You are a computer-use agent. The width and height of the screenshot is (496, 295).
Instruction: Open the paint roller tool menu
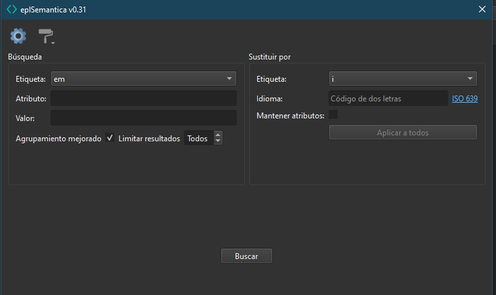click(46, 36)
